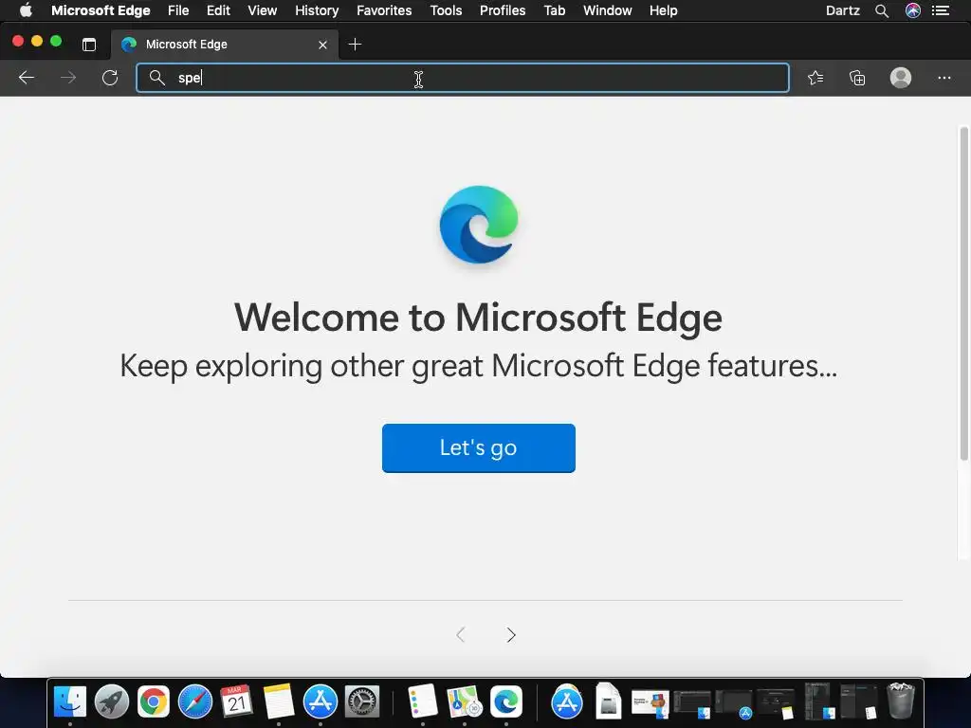Open the App Store left of System Preferences
This screenshot has width=971, height=728.
pyautogui.click(x=321, y=701)
